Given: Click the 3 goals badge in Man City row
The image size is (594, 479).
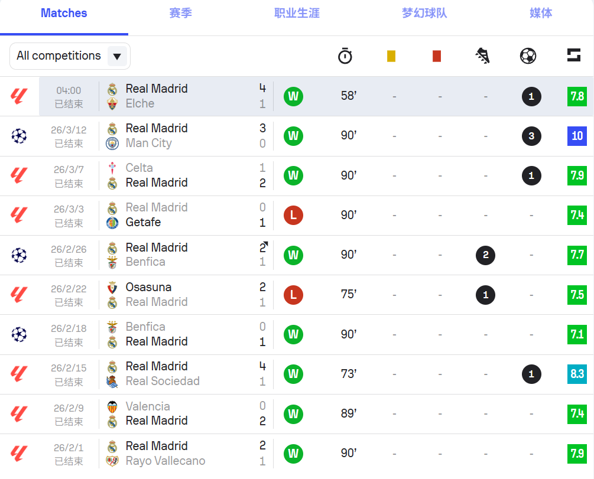Looking at the screenshot, I should point(531,136).
